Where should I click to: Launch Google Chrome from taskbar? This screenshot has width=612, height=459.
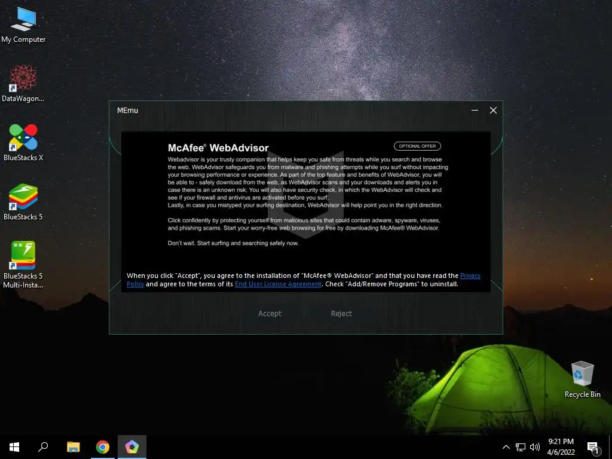[103, 447]
